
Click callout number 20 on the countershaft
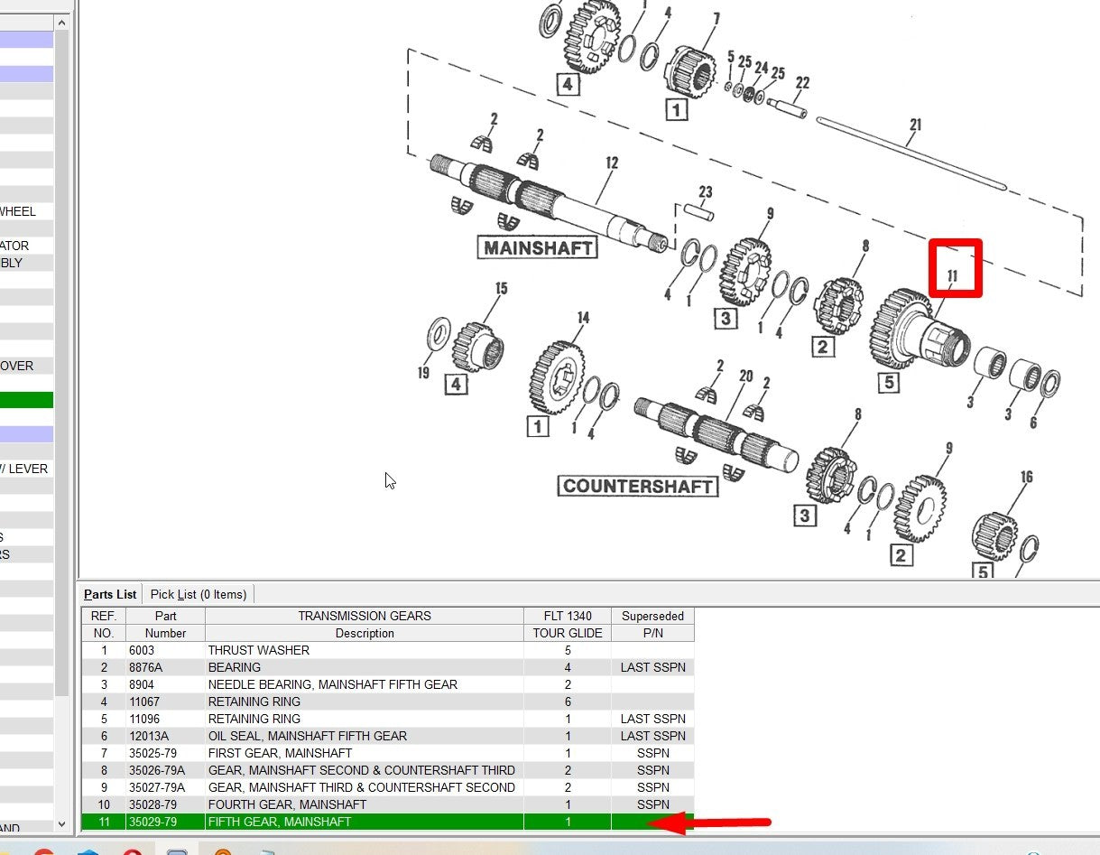click(745, 376)
